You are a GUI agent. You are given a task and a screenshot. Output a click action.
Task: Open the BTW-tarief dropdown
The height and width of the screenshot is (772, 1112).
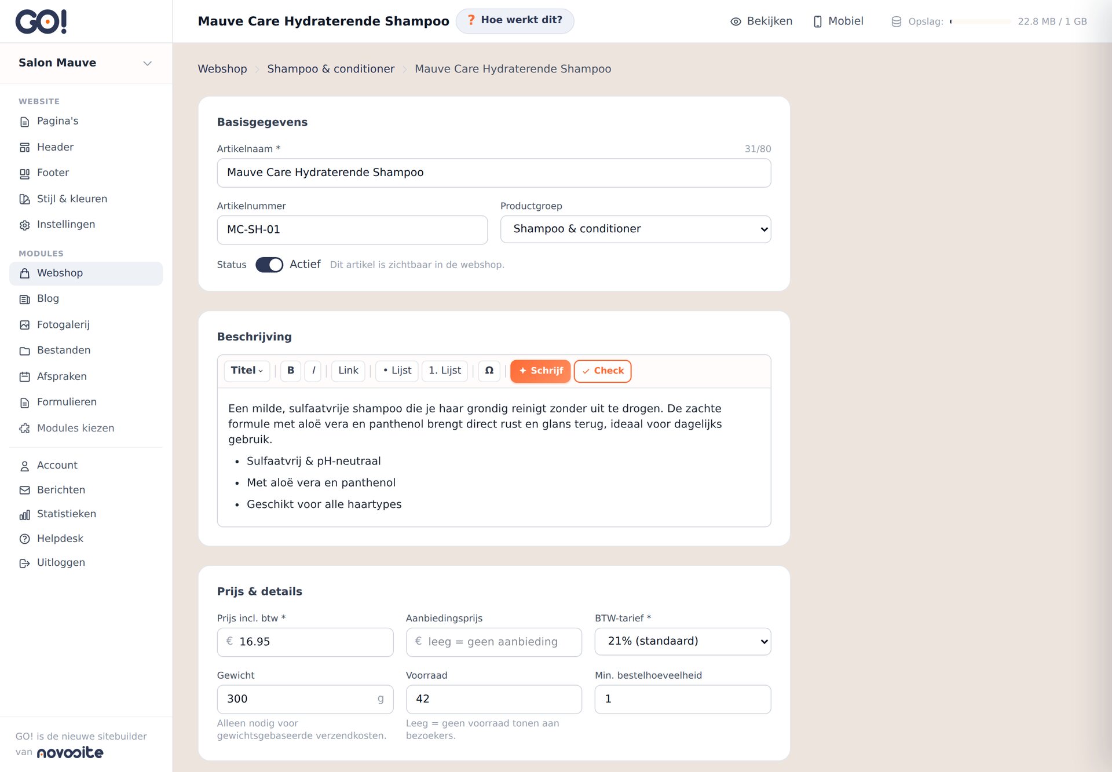[x=682, y=642]
